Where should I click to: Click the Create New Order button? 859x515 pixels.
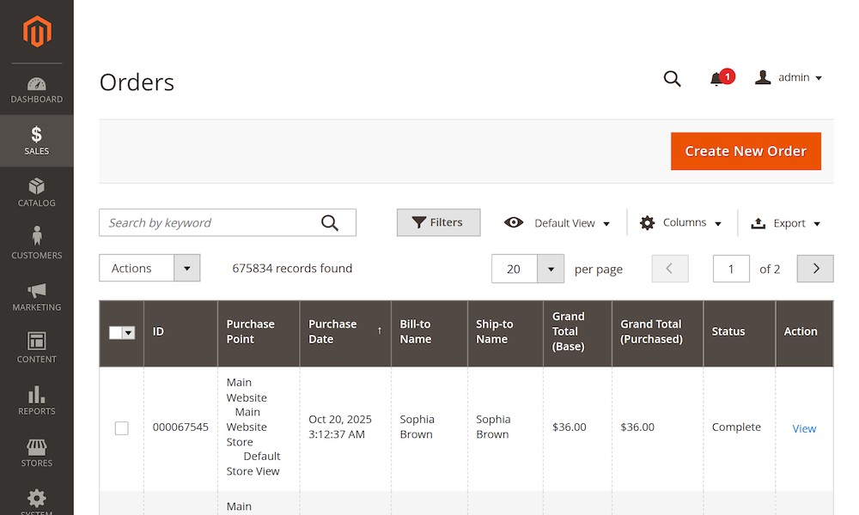tap(745, 151)
